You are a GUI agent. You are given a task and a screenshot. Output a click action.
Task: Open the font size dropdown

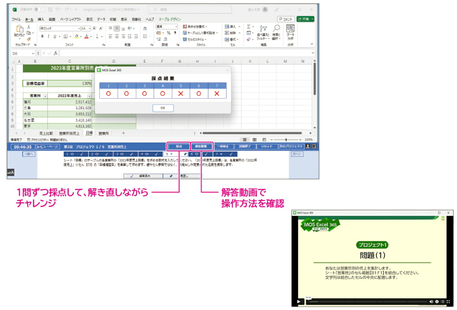point(89,29)
